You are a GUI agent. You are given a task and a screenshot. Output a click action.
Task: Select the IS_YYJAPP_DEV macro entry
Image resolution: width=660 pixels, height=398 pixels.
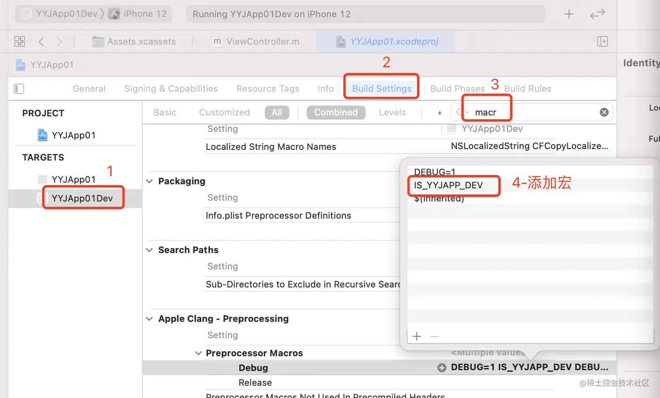pyautogui.click(x=449, y=185)
